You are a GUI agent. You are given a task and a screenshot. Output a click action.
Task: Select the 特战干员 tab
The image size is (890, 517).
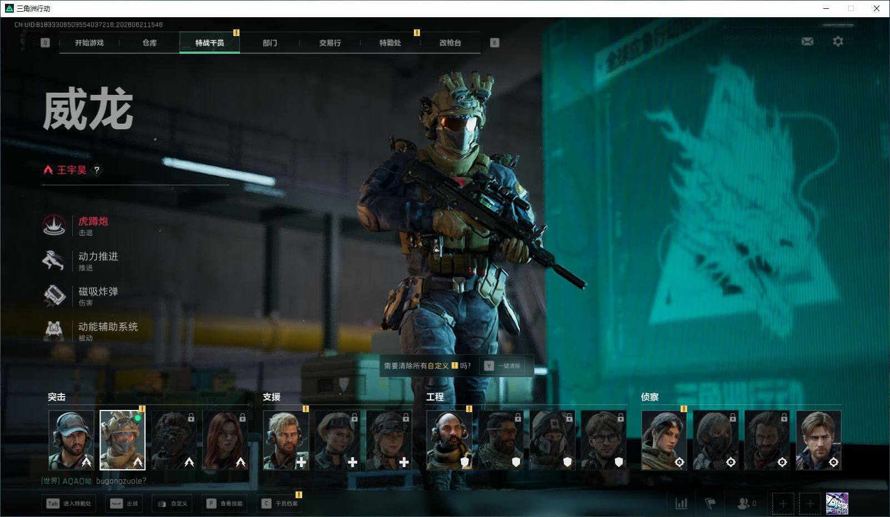pos(209,43)
